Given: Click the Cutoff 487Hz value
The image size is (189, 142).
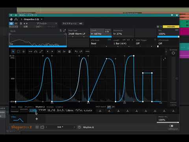Looking at the screenshot, I should 96,34.
